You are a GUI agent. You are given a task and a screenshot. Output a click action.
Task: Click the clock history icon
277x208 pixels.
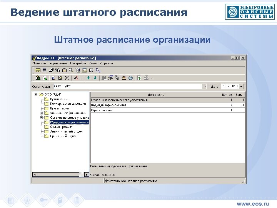(130, 78)
